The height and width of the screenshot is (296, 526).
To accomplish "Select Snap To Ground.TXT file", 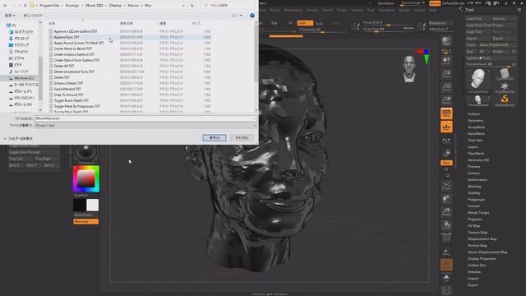I will [x=129, y=95].
